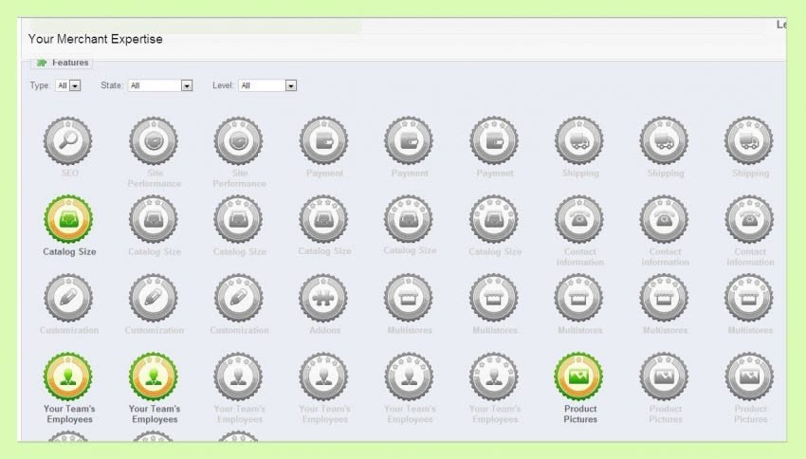Expand the State filter dropdown

click(160, 85)
